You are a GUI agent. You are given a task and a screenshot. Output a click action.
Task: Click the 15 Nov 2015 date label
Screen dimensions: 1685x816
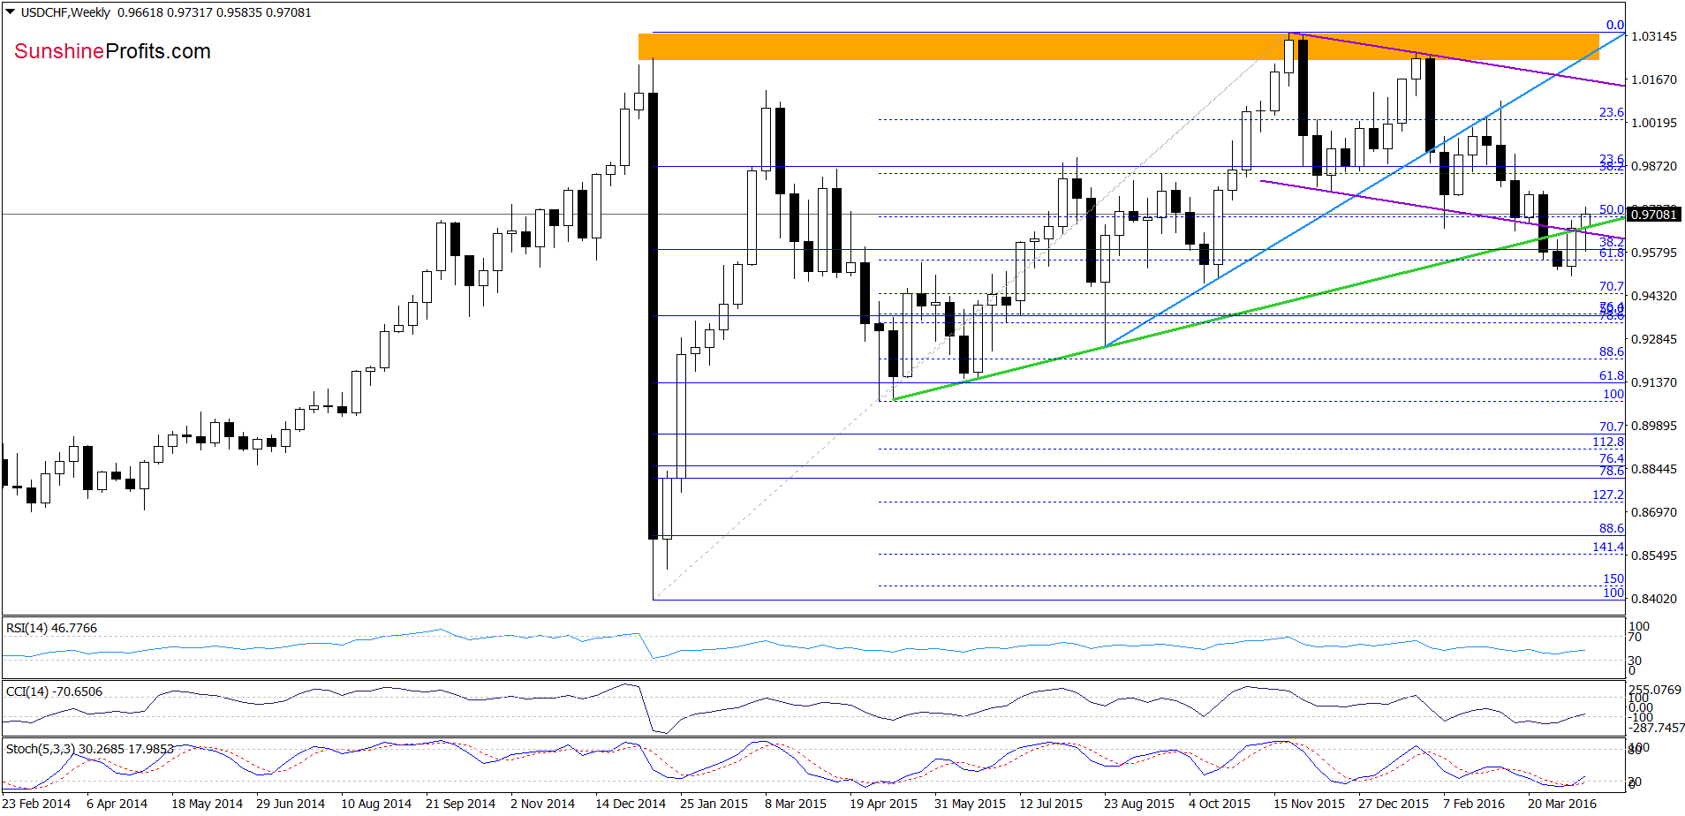[1309, 804]
